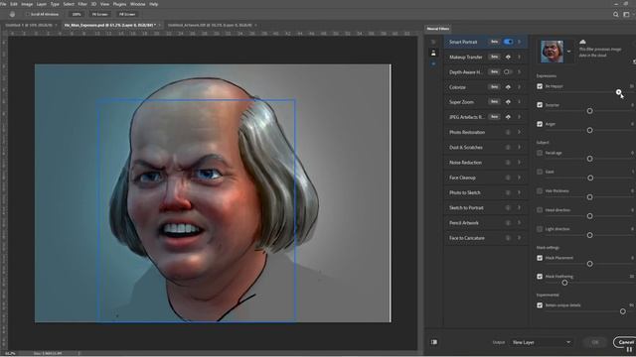Screen dimensions: 636x357
Task: Uncheck the Mask Feathering checkbox
Action: point(540,277)
